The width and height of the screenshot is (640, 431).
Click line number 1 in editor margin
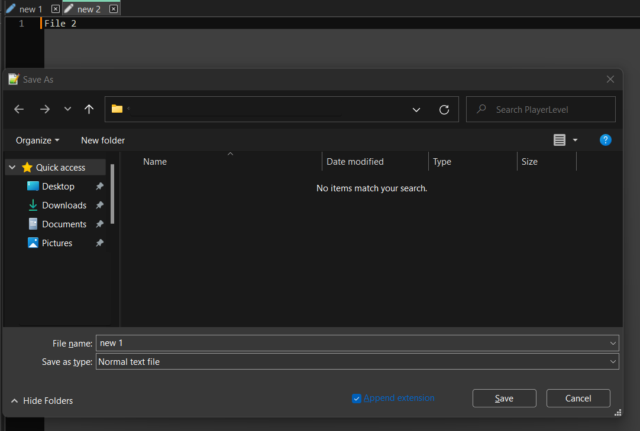pyautogui.click(x=22, y=24)
